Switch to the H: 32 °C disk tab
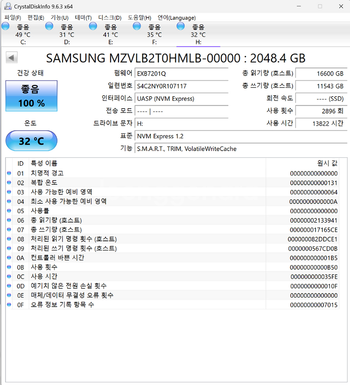Screen dimensions: 350x385 click(x=198, y=35)
